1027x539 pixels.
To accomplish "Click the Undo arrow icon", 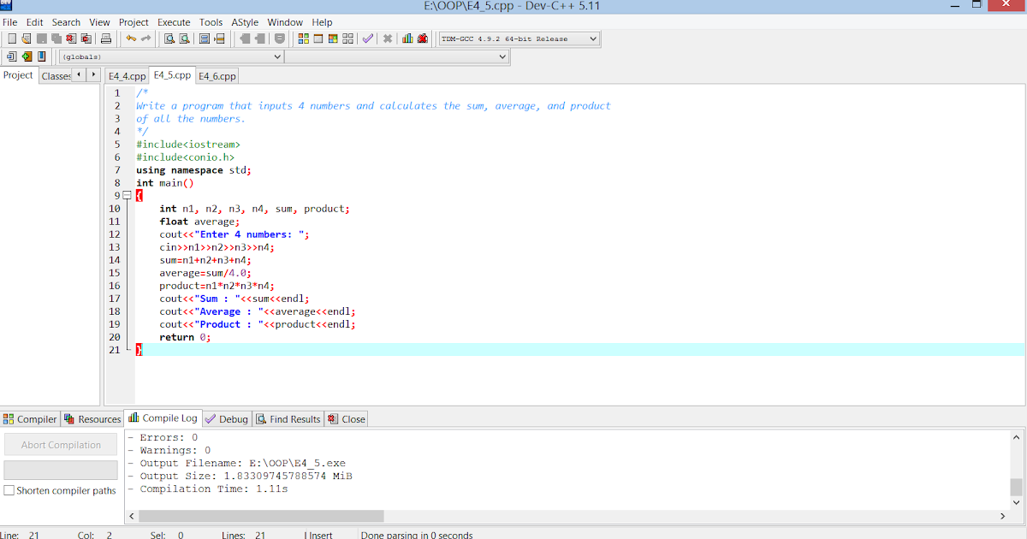I will 131,38.
